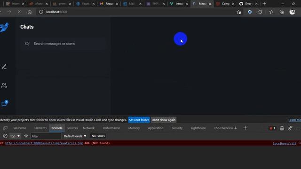Clear the console with circle-slash icon
This screenshot has height=169, width=301.
(x=5, y=136)
